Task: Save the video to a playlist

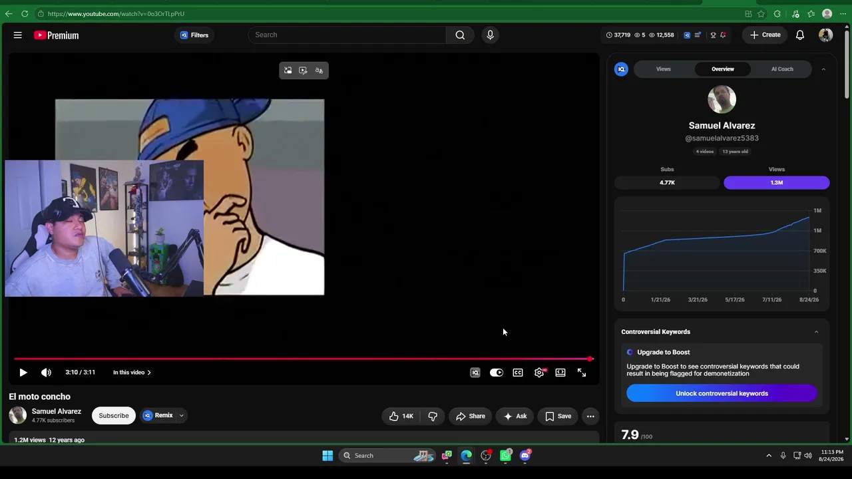Action: click(x=558, y=416)
